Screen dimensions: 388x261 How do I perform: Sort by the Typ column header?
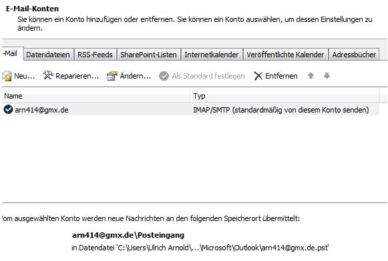(x=284, y=96)
